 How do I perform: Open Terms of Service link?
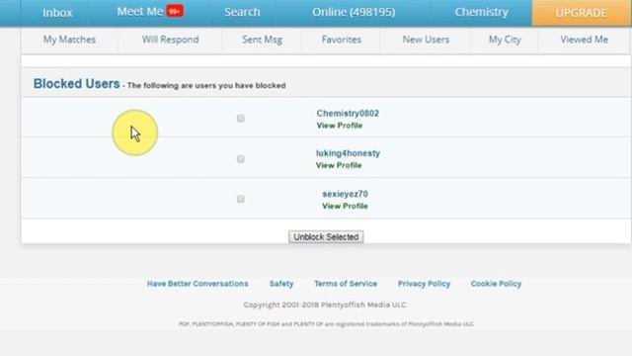[346, 284]
